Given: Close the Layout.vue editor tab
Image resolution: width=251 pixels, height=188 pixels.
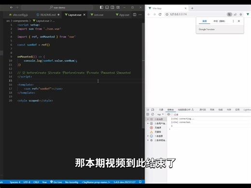Looking at the screenshot, I should (84, 15).
